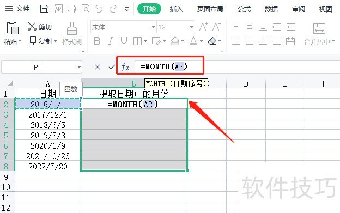Select column E header
340x213 pixels.
pos(285,83)
